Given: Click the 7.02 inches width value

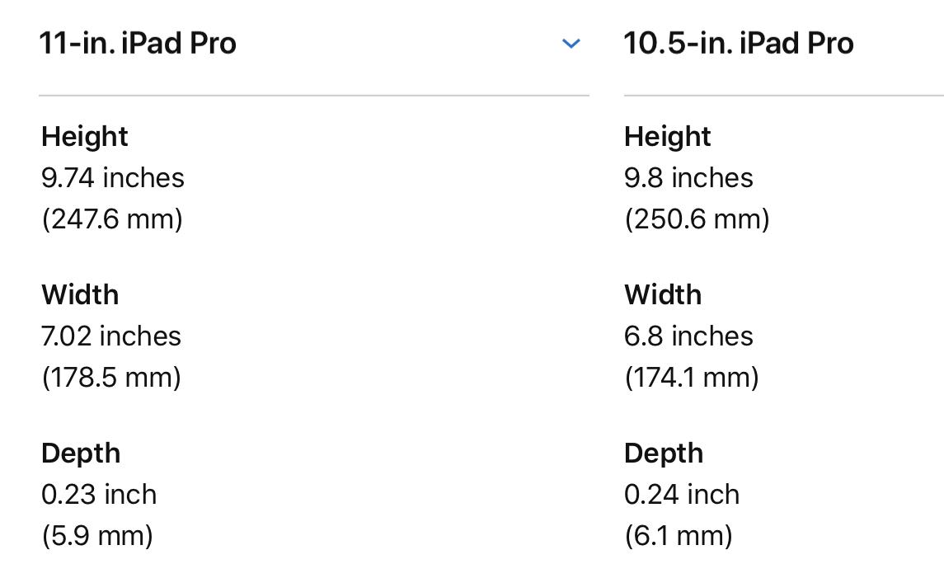Looking at the screenshot, I should tap(111, 336).
